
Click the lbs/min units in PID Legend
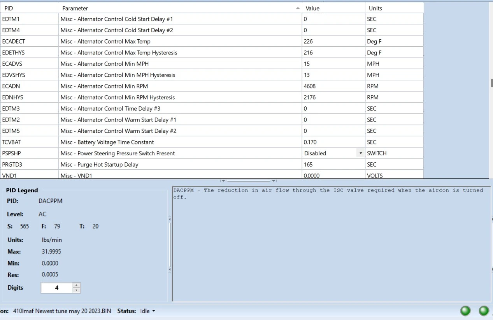click(x=52, y=240)
